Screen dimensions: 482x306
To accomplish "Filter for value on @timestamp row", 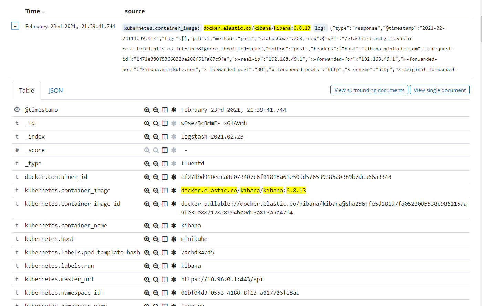I will click(x=147, y=110).
